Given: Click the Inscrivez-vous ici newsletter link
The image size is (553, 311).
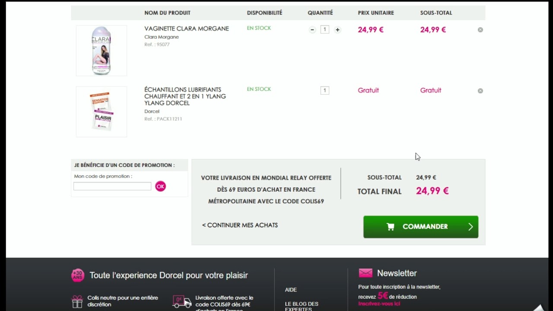Looking at the screenshot, I should click(379, 304).
